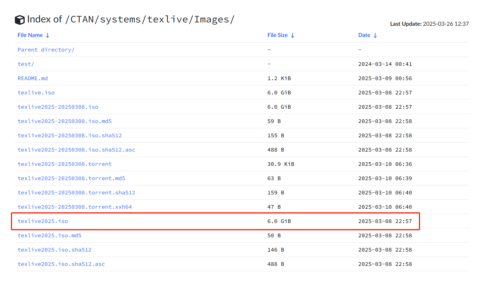The height and width of the screenshot is (286, 482).
Task: Click the sort arrow next to File Size
Action: (292, 35)
